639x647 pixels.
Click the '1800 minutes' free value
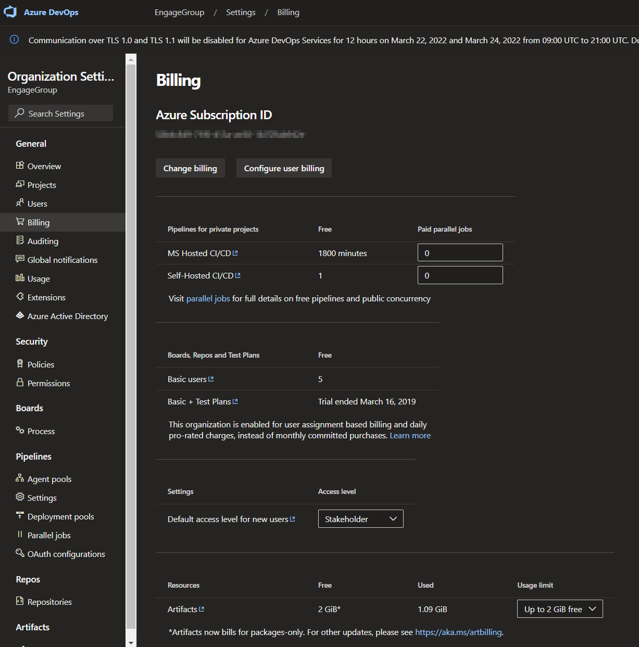tap(342, 253)
